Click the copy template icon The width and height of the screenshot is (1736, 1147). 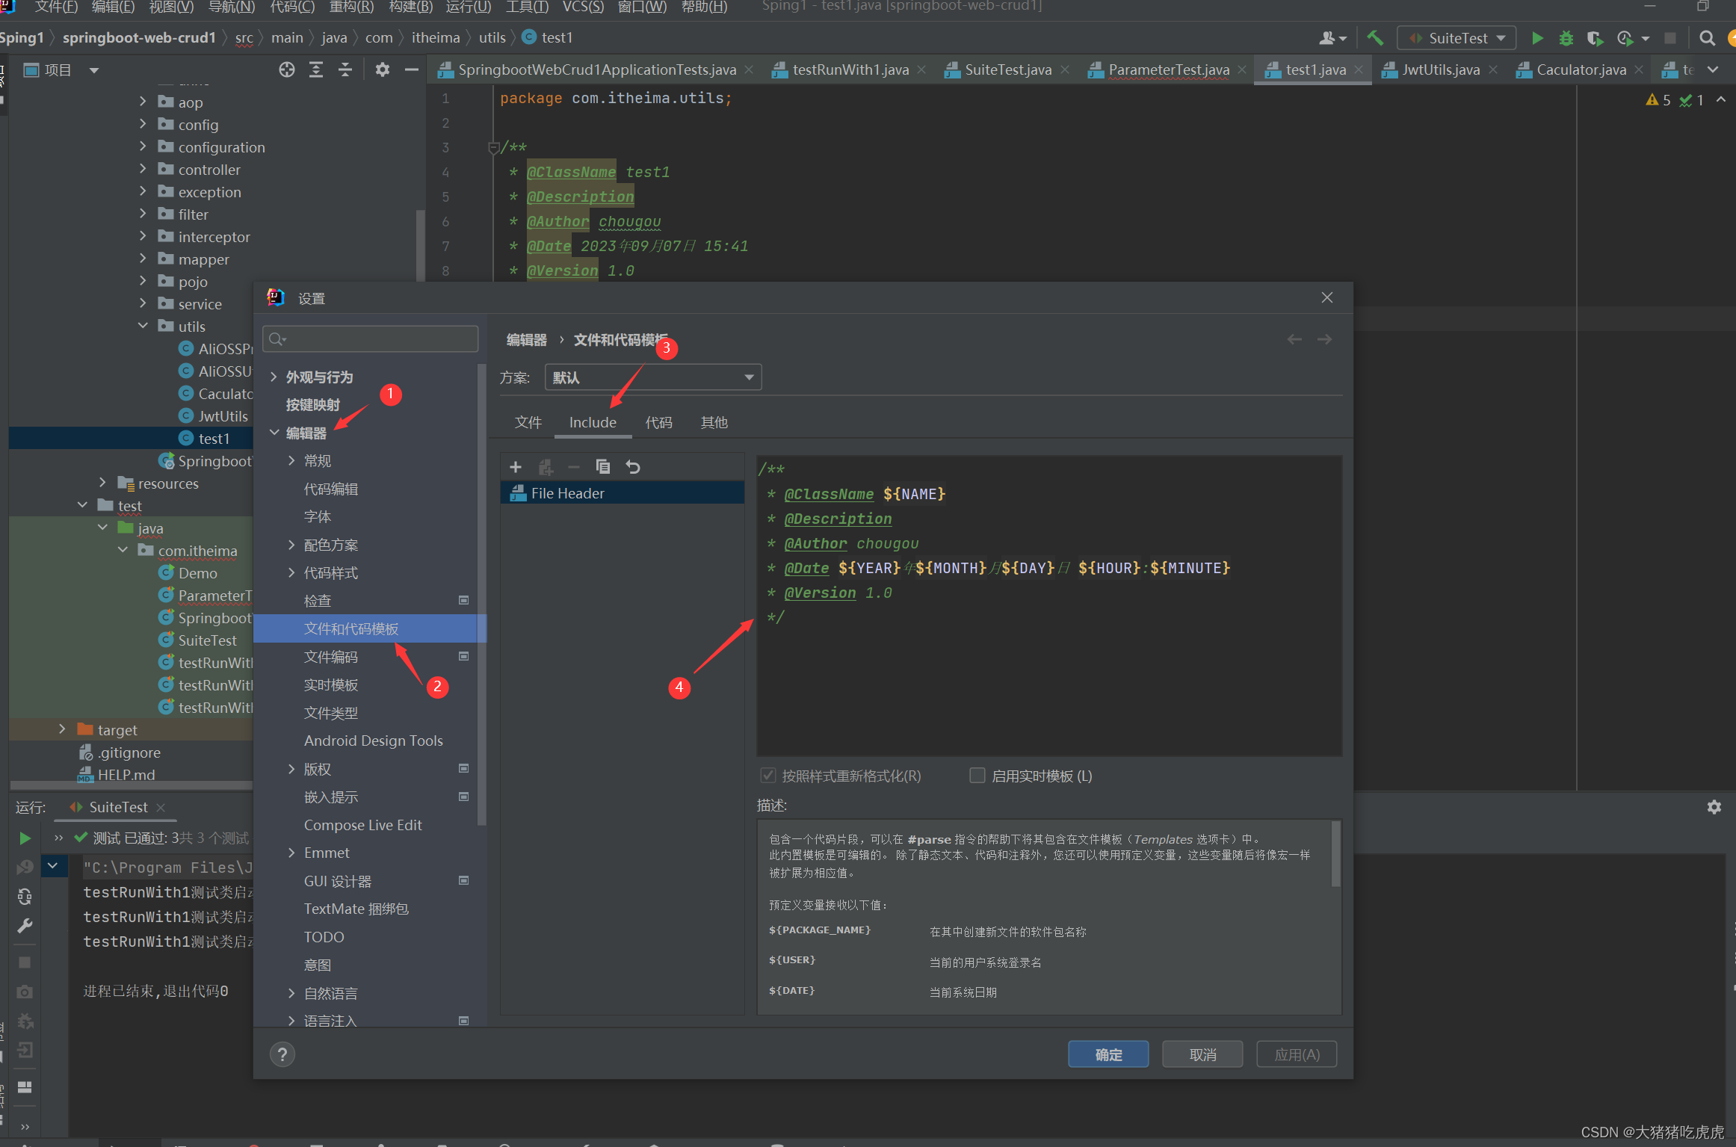point(603,467)
